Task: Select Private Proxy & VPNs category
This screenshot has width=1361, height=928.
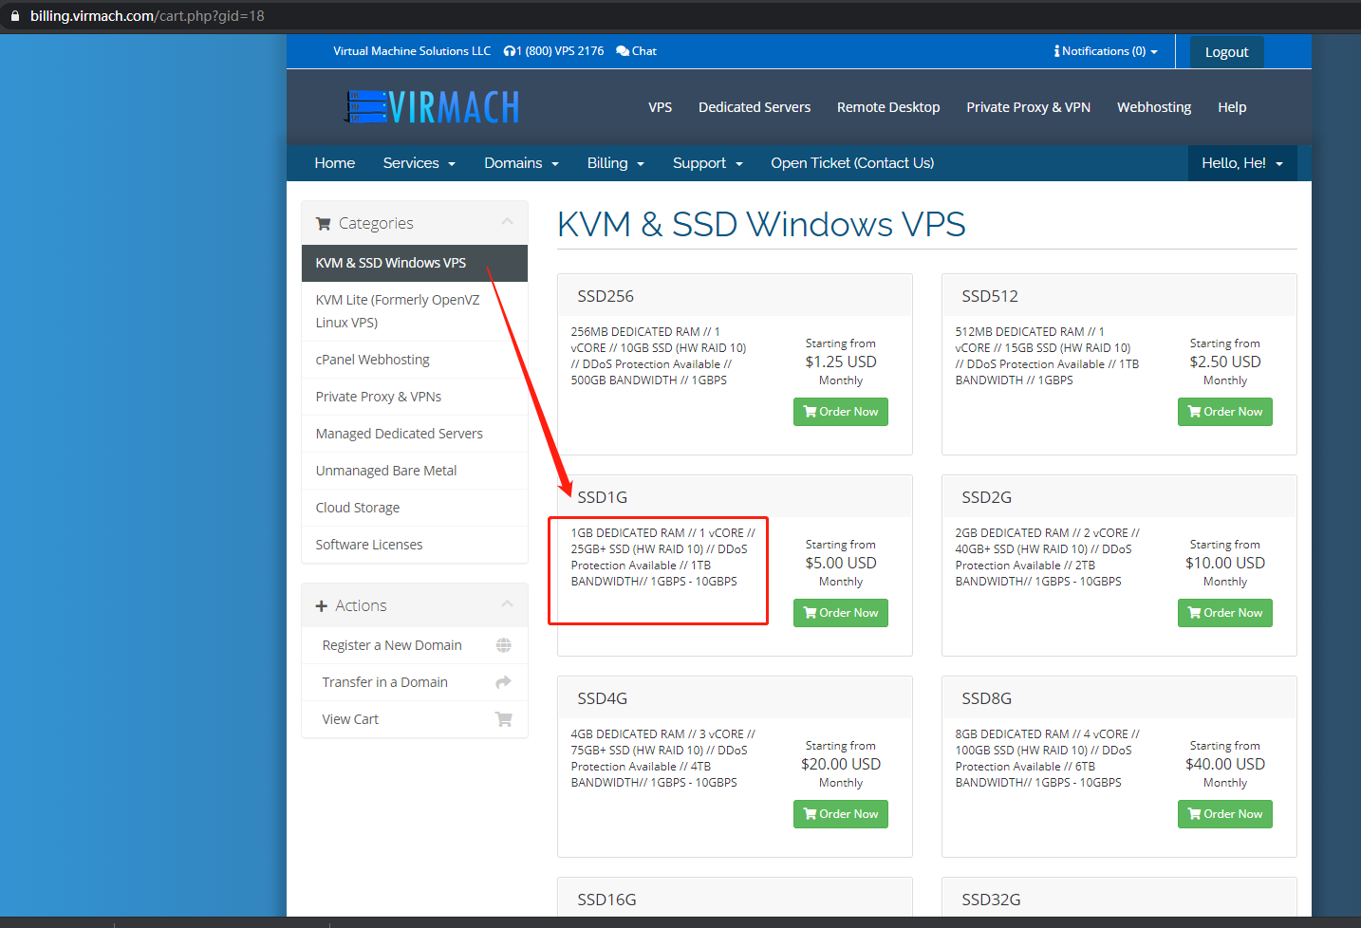Action: 415,397
